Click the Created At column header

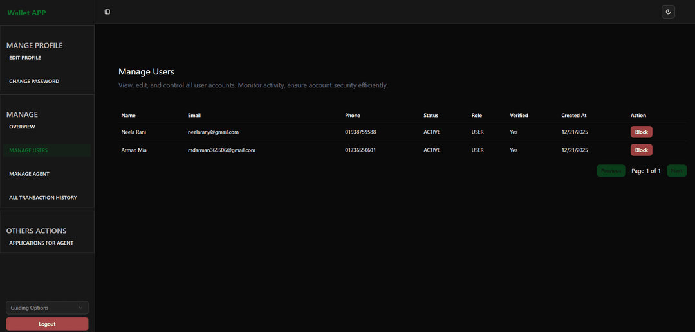(573, 116)
